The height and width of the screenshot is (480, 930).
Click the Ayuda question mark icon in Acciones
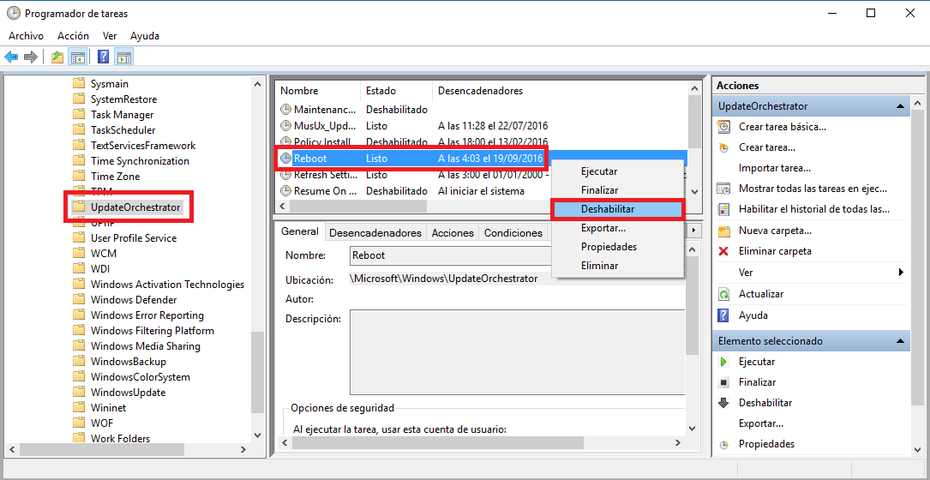pyautogui.click(x=723, y=315)
